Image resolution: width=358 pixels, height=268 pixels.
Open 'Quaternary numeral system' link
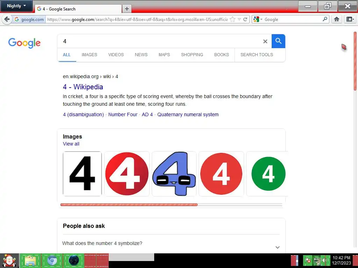tap(188, 114)
